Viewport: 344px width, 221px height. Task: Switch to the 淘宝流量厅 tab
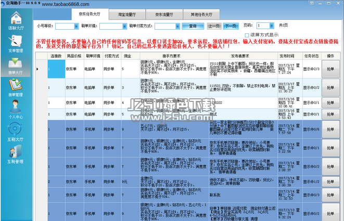click(x=127, y=15)
